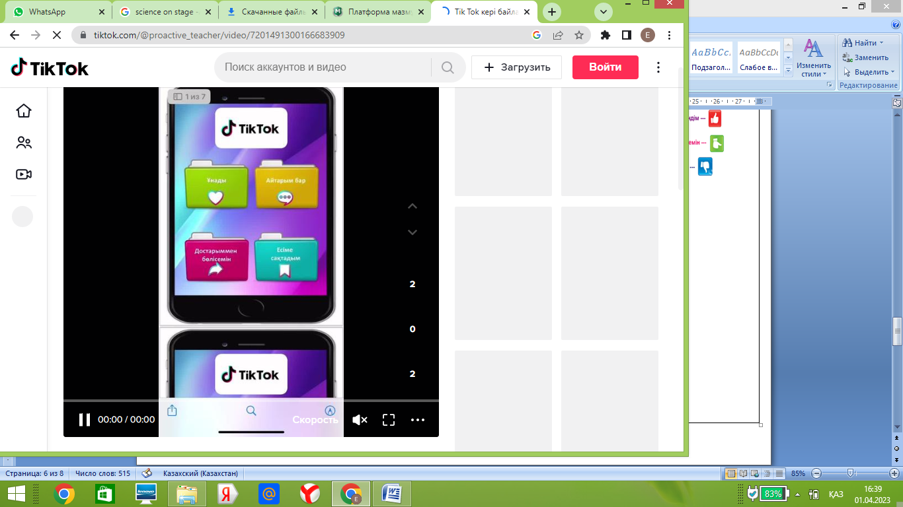Switch to the Скачанные файлы tab

click(271, 12)
